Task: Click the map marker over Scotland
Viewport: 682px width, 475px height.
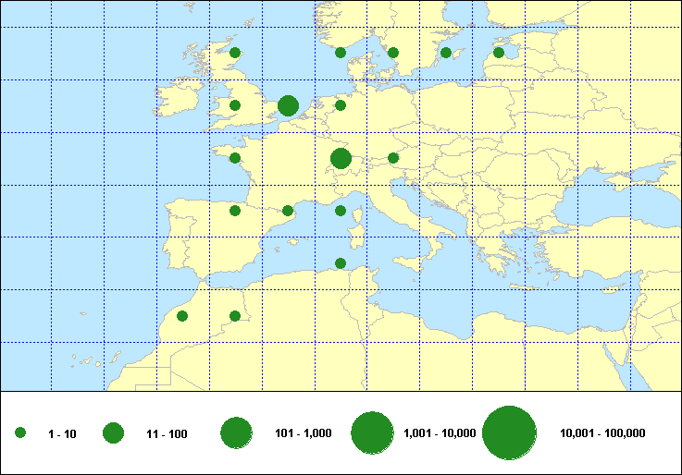Action: click(235, 53)
